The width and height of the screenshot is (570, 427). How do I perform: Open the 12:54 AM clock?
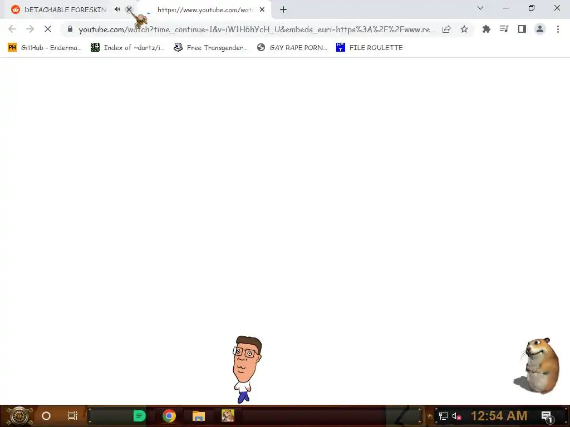[499, 416]
